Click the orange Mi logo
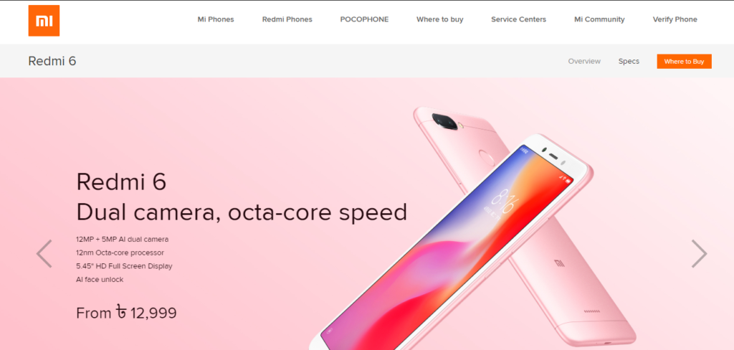Image resolution: width=734 pixels, height=350 pixels. pyautogui.click(x=44, y=21)
